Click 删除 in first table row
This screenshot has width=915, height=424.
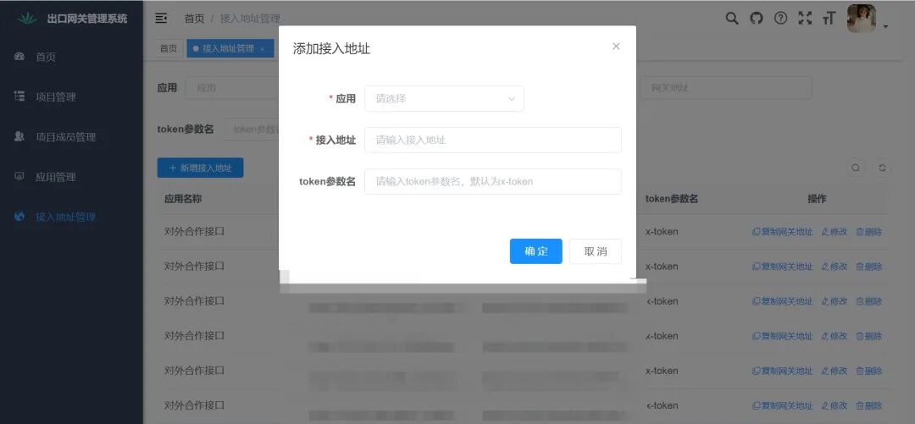pos(869,232)
